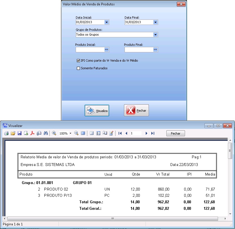The height and width of the screenshot is (229, 235).
Task: Save the report using floppy disk icon
Action: click(19, 133)
